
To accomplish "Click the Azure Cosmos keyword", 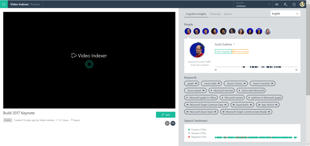I will point(236,84).
